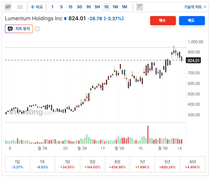The image size is (211, 180).
Task: Click the percent change (-3.37%) text
Action: 114,19
